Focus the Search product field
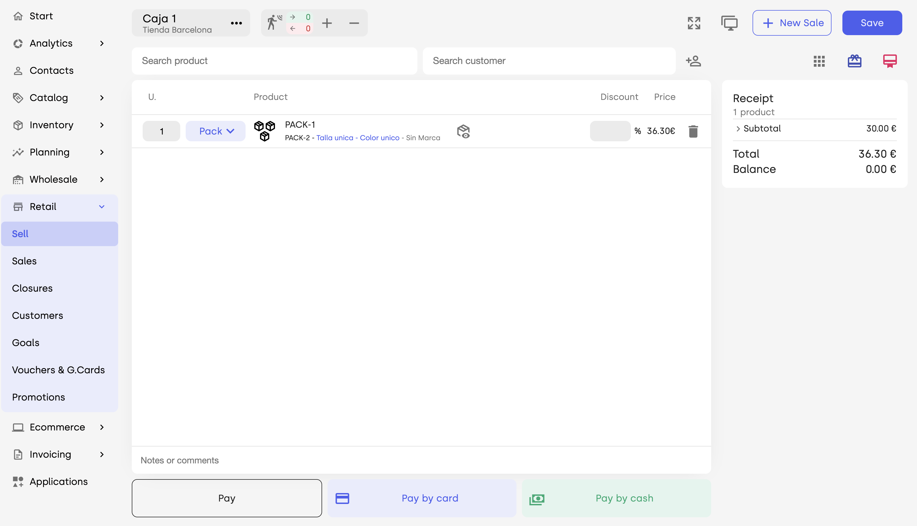917x526 pixels. tap(274, 61)
